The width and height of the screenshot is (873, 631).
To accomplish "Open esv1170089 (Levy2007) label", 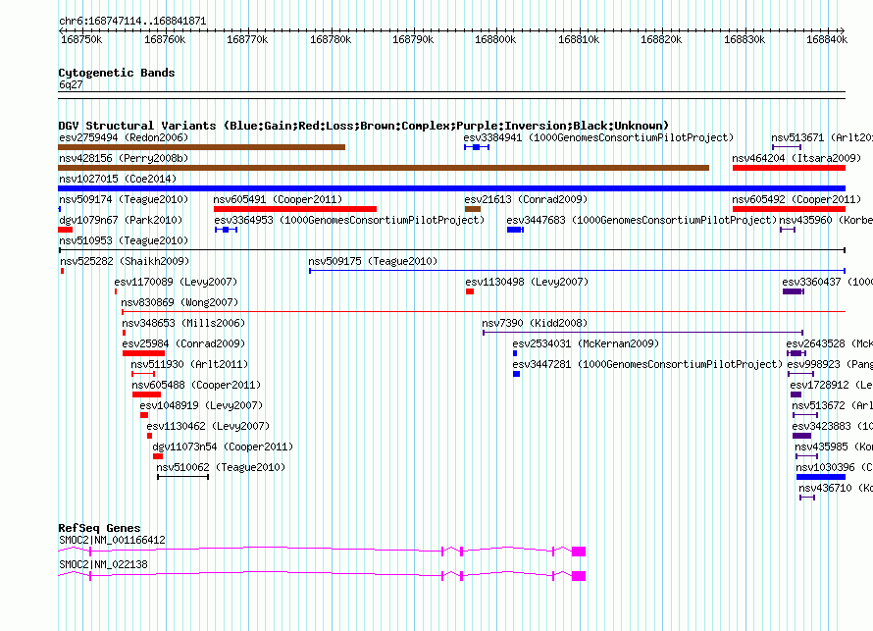I will [x=176, y=282].
